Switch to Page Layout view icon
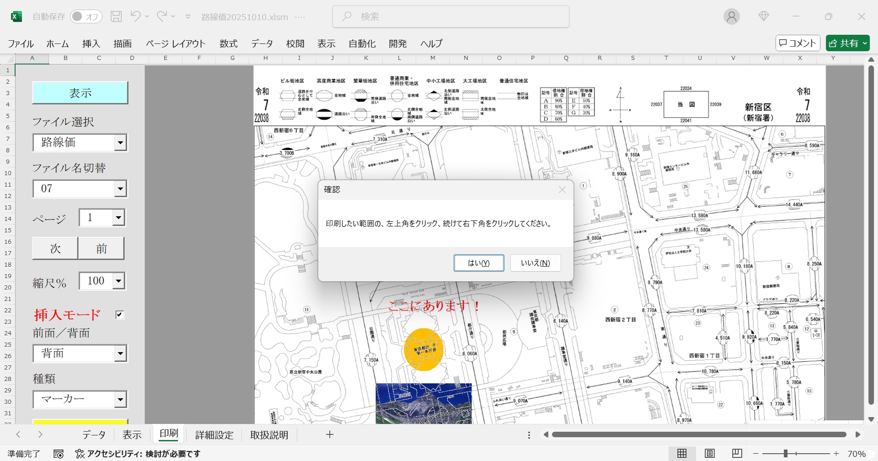 tap(709, 453)
